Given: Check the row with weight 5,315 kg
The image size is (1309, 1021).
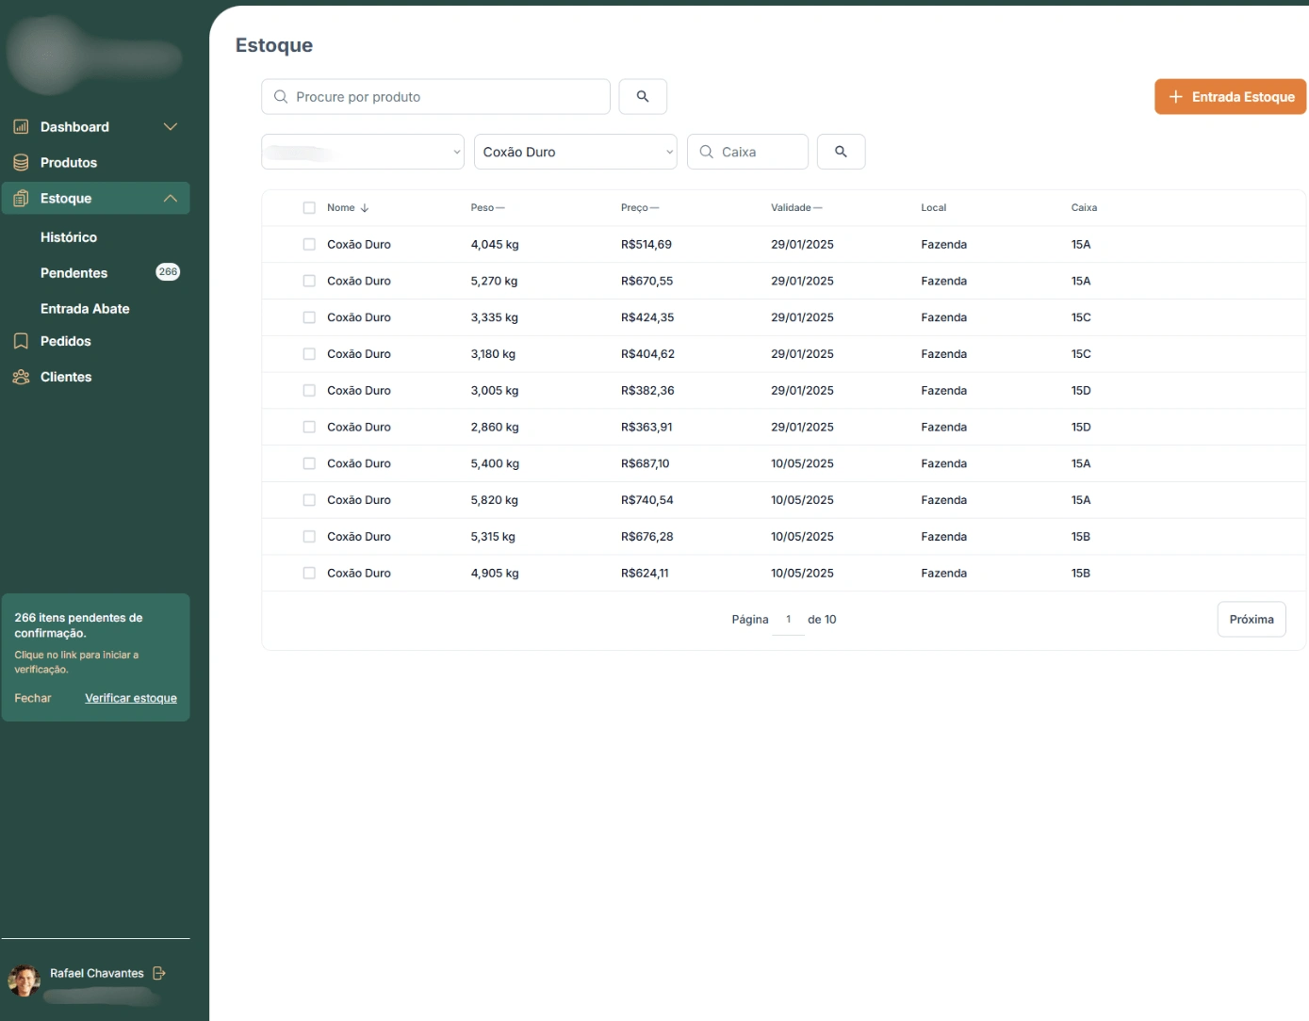Looking at the screenshot, I should tap(309, 536).
